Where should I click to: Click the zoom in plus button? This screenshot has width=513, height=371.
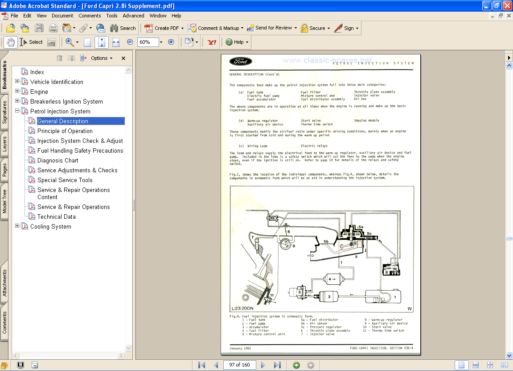pyautogui.click(x=171, y=42)
